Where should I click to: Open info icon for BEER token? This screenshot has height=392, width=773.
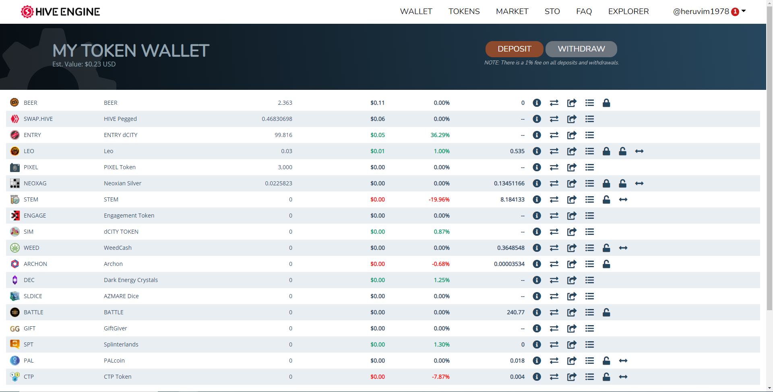pyautogui.click(x=537, y=103)
